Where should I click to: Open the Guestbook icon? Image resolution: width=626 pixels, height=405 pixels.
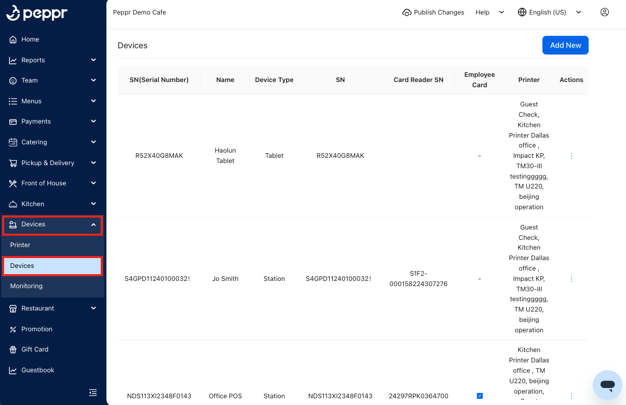coord(12,370)
